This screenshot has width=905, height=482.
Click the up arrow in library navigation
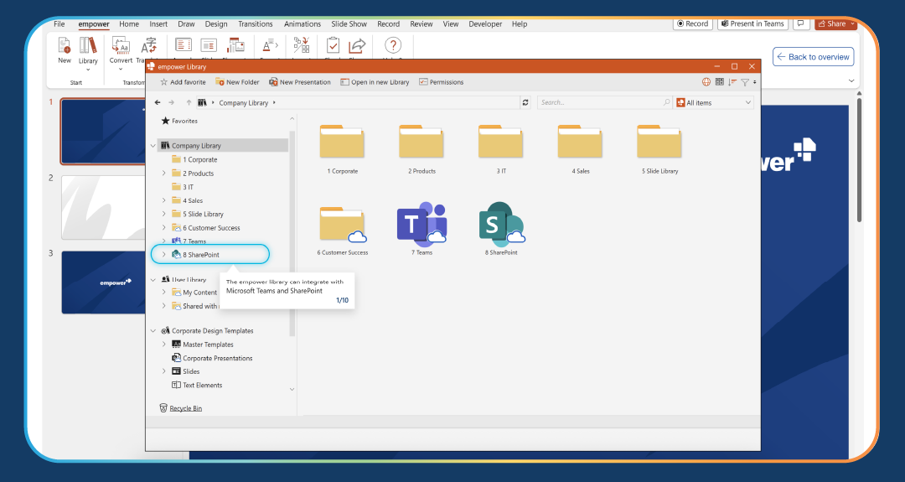click(189, 102)
